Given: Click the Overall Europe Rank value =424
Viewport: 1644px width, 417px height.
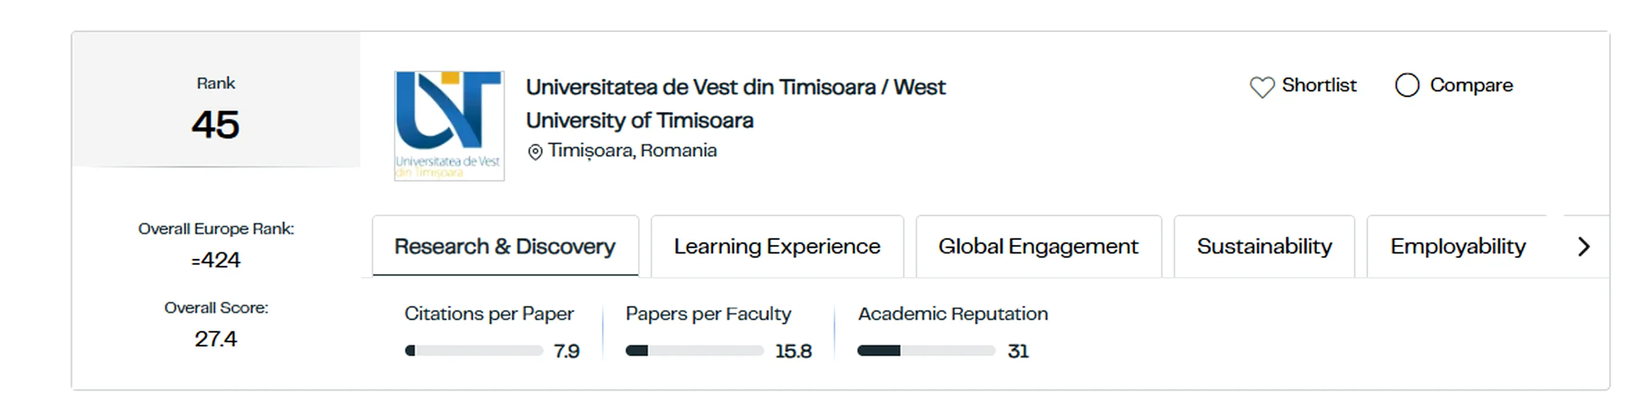Looking at the screenshot, I should pyautogui.click(x=216, y=260).
